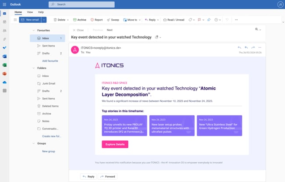Viewport: 285px width, 182px height.
Task: Open the Notes folder
Action: (47, 121)
